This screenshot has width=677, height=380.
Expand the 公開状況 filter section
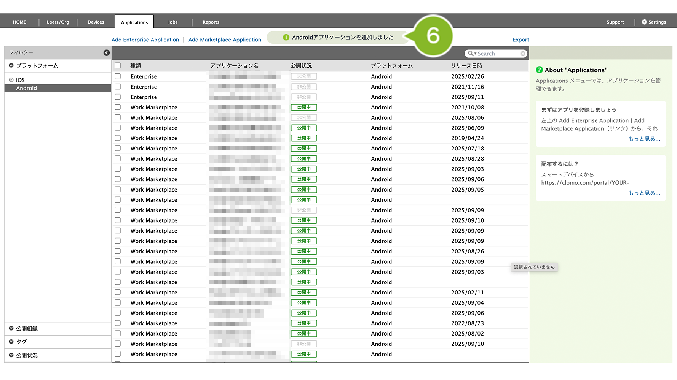tap(11, 355)
